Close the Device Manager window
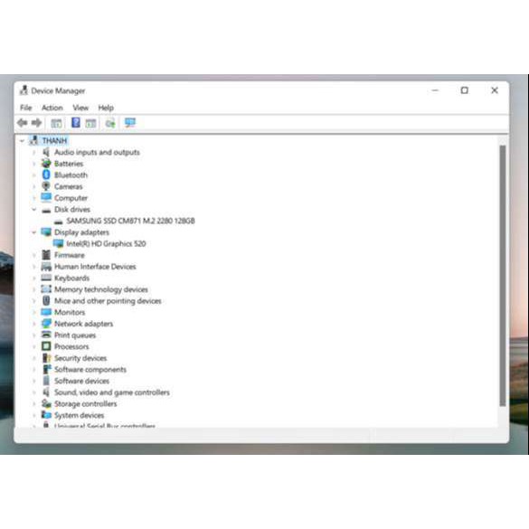Screen dimensions: 529x529 pyautogui.click(x=495, y=90)
